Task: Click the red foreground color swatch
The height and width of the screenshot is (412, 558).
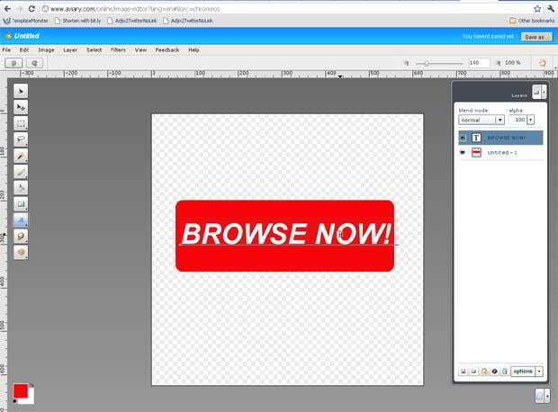Action: point(20,391)
